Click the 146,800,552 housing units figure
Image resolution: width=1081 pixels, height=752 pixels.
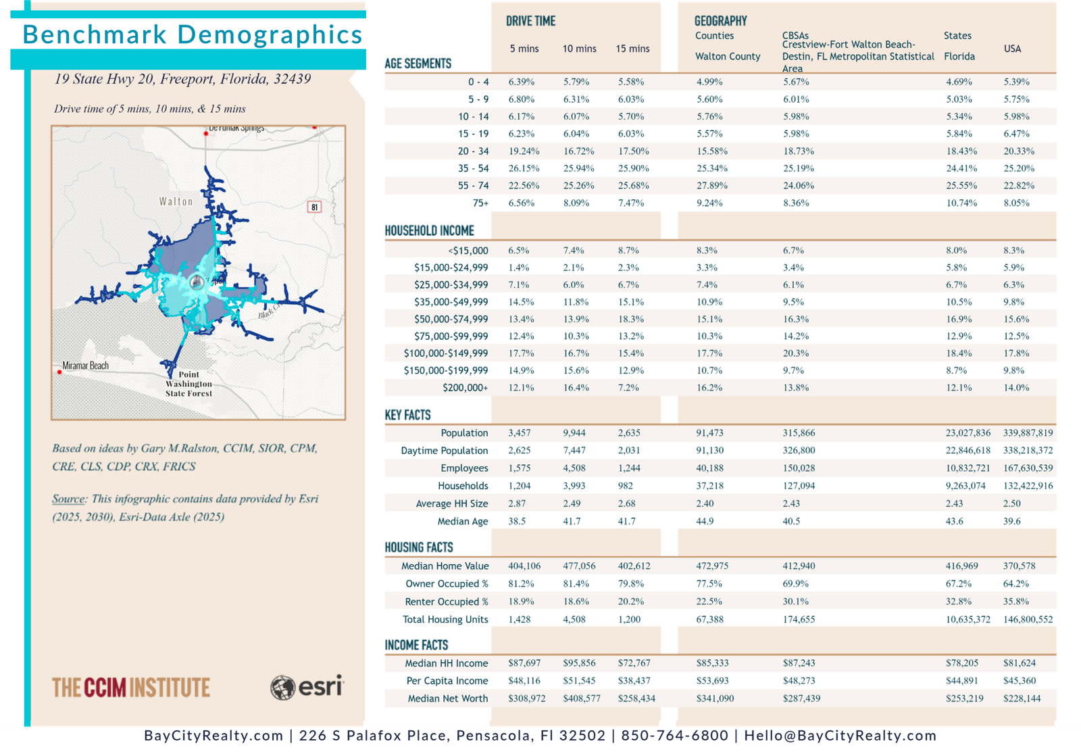[1028, 620]
